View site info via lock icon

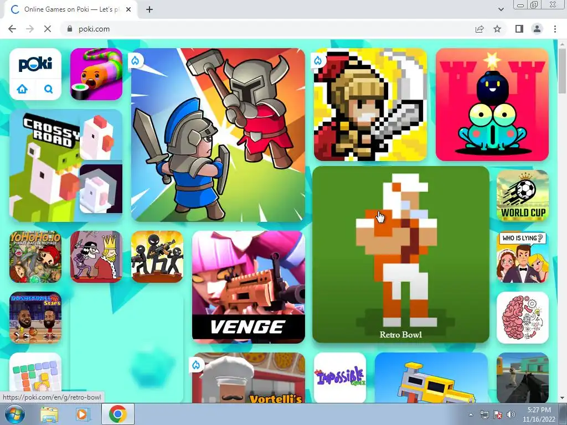point(70,29)
